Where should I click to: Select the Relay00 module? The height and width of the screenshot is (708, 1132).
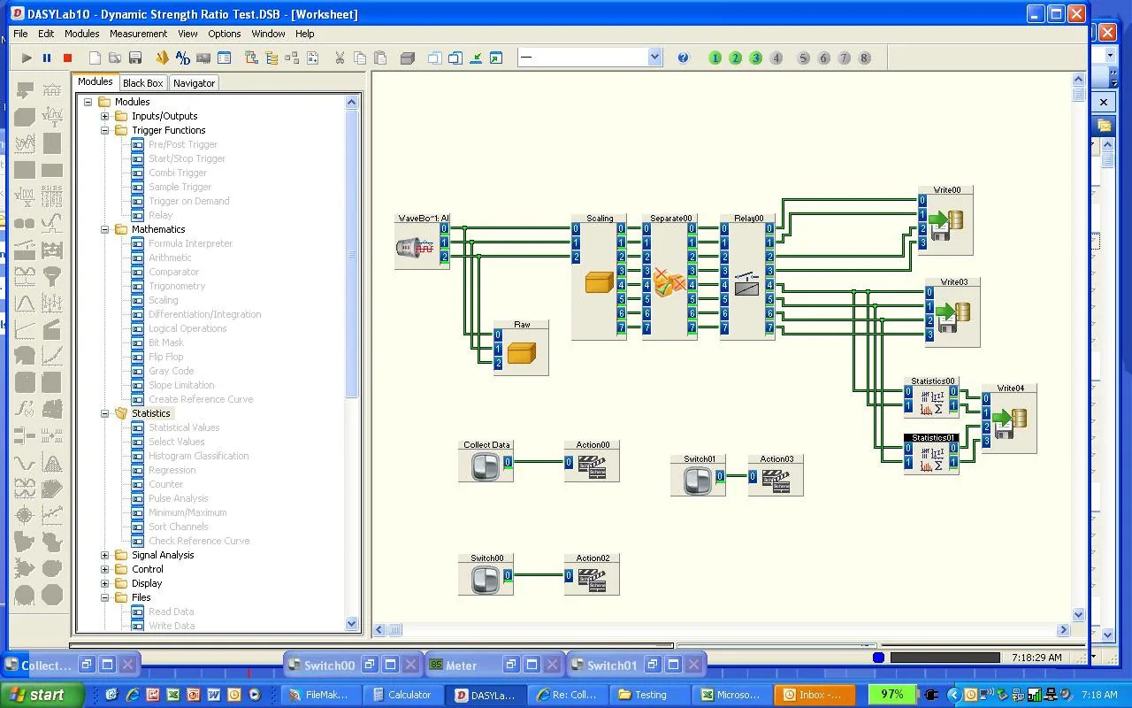[747, 277]
